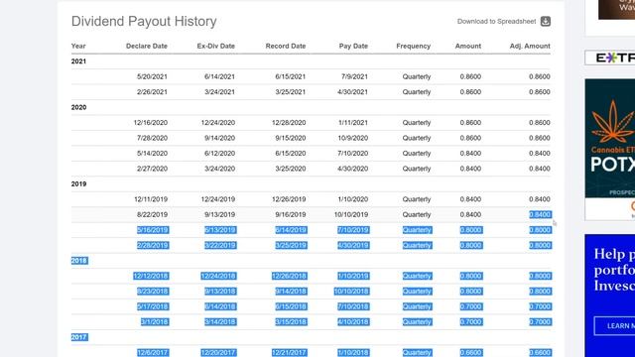Image resolution: width=635 pixels, height=357 pixels.
Task: Click highlighted adj. amount in 8/22/2019 row
Action: pos(540,214)
